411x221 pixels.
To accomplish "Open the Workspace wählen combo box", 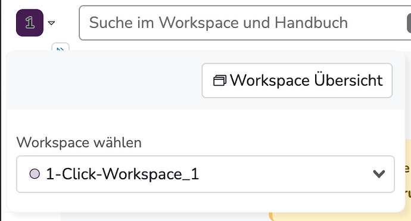I will 205,174.
